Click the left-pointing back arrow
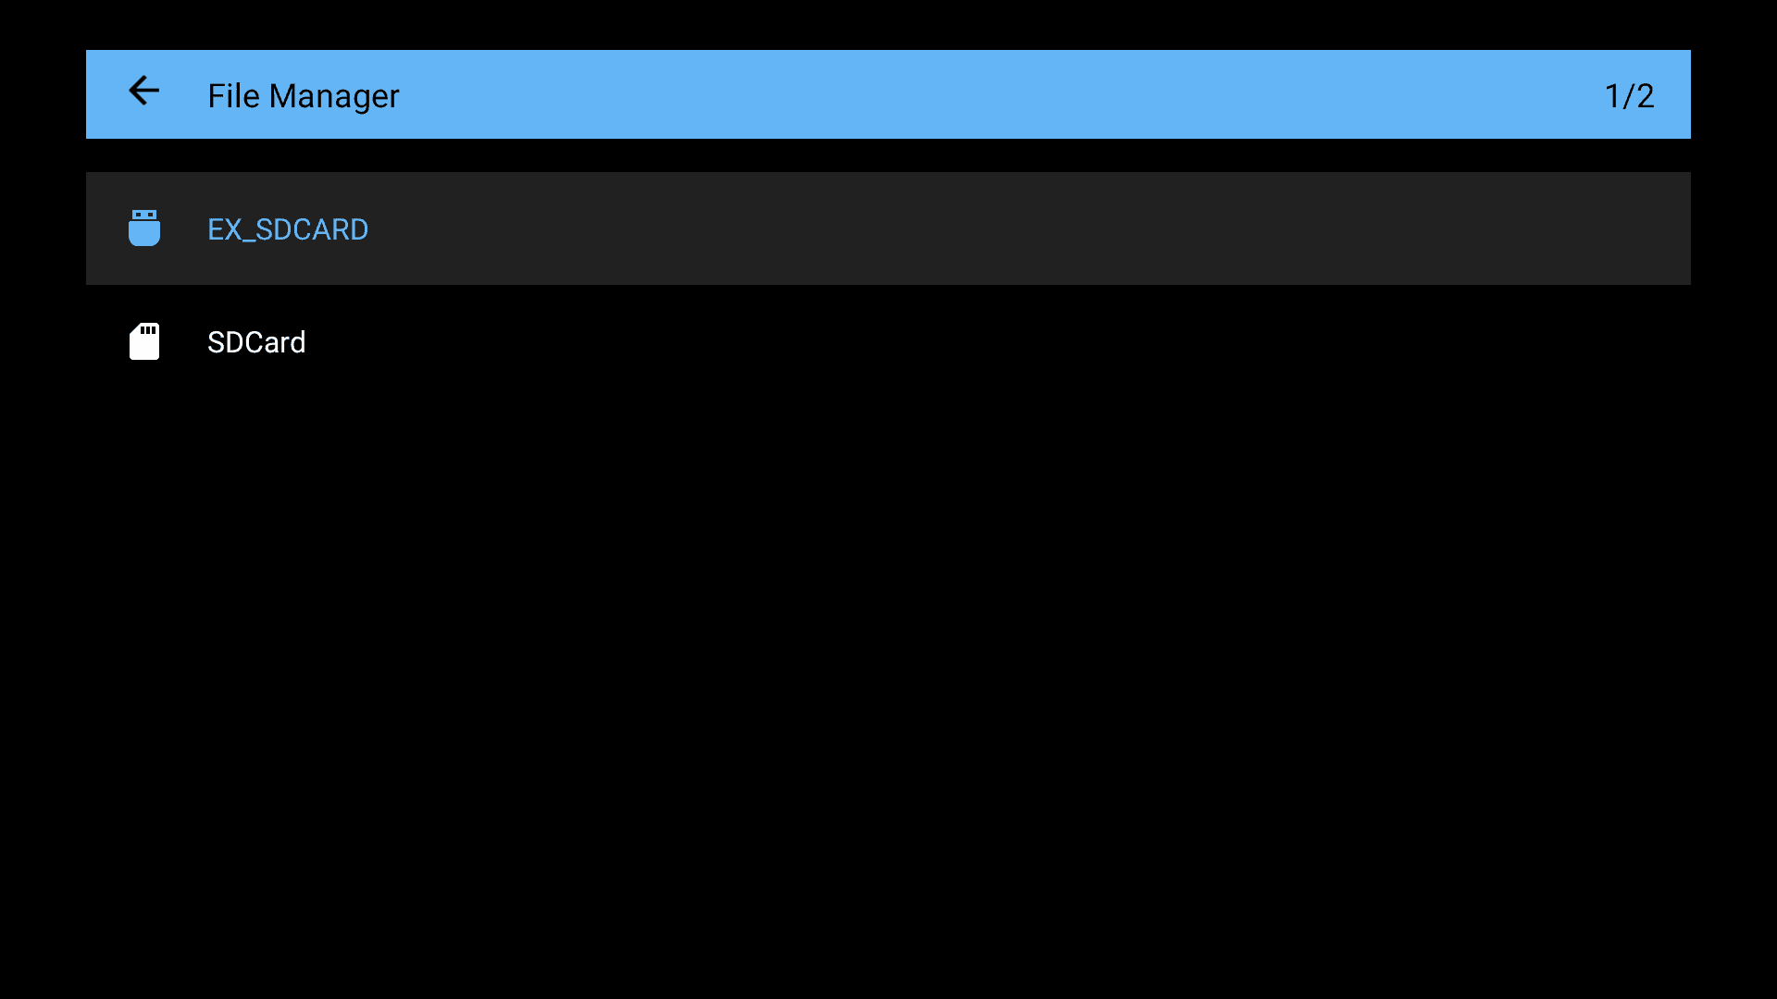 pos(143,91)
